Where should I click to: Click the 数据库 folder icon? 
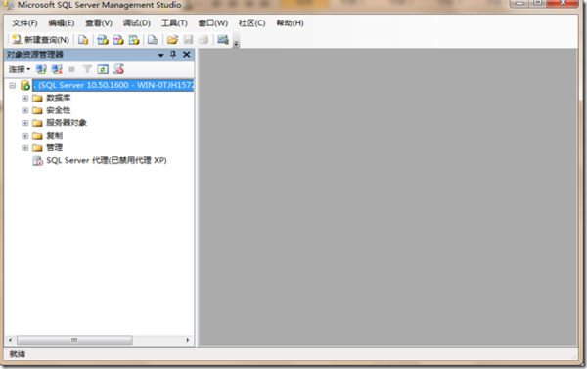click(x=37, y=99)
